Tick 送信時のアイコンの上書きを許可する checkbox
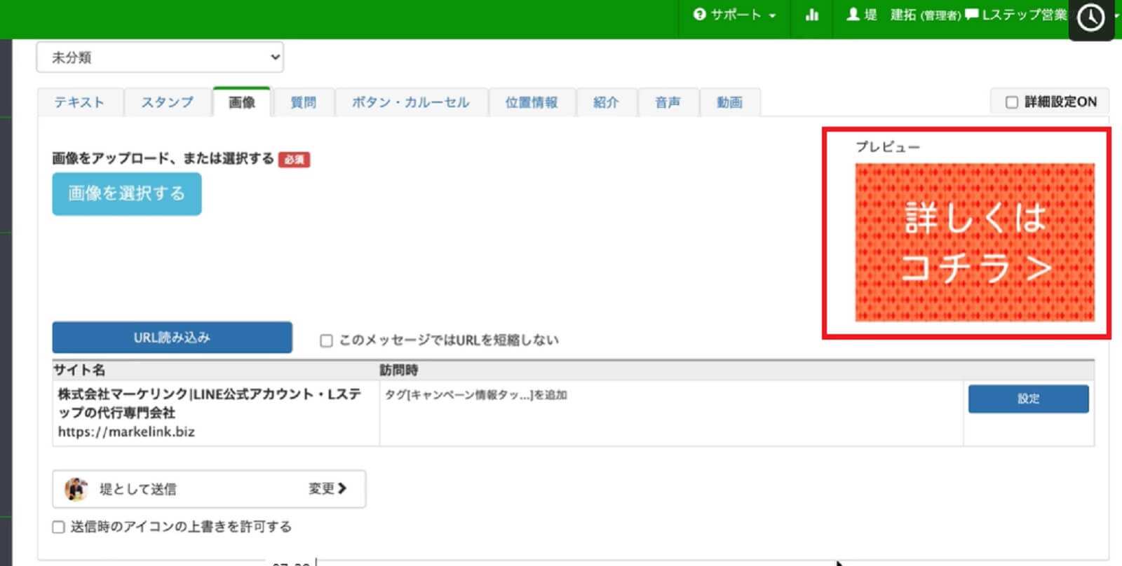The image size is (1122, 566). pos(59,527)
